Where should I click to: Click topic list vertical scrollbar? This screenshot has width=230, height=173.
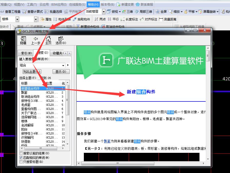tap(67, 99)
